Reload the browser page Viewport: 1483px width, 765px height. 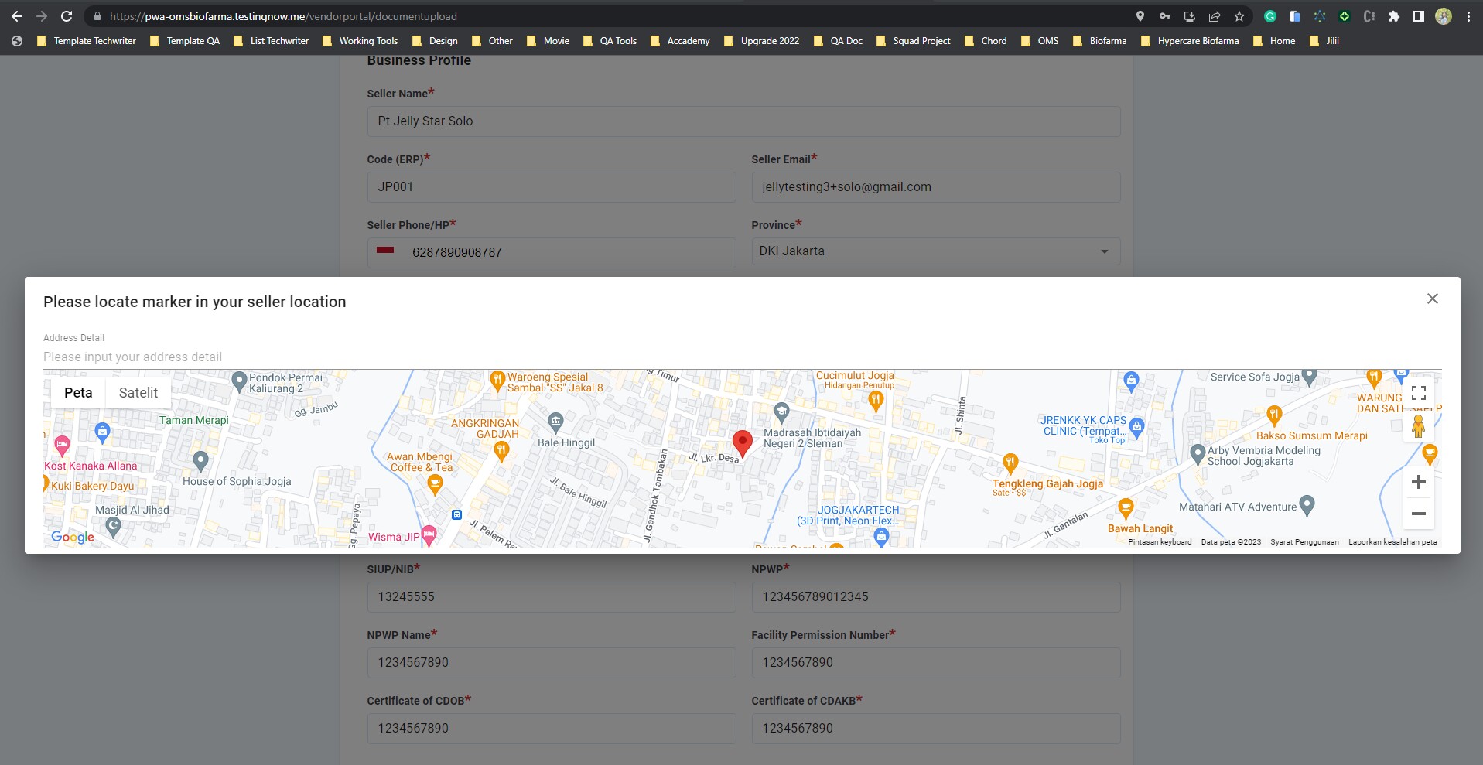coord(67,16)
